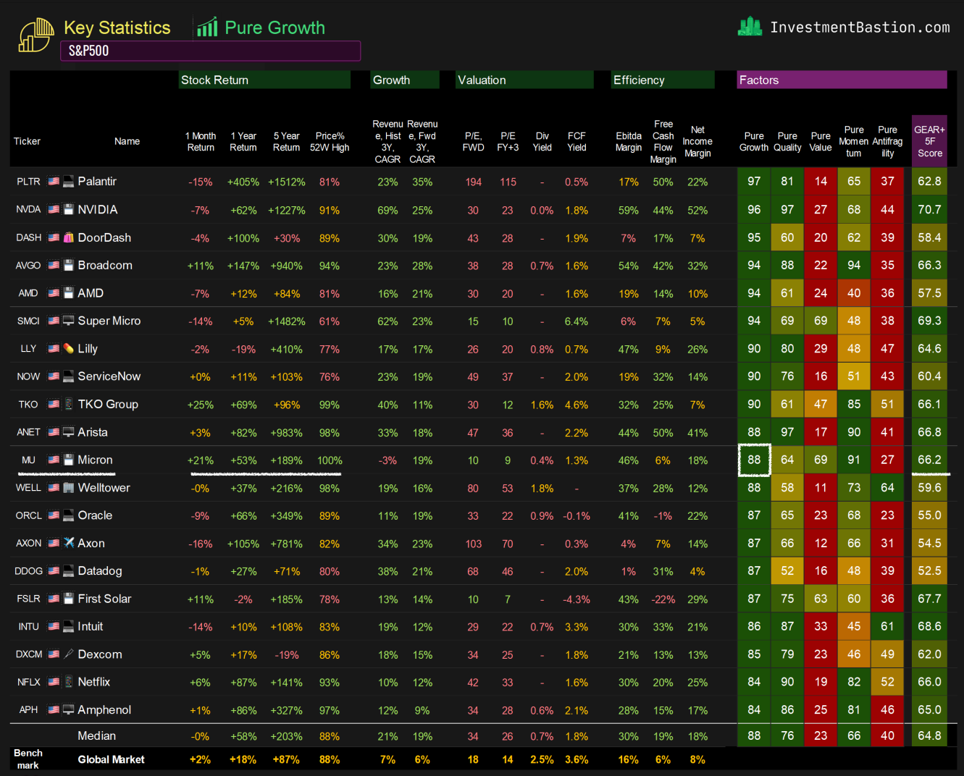Click the DXCM ticker symbol
This screenshot has height=776, width=964.
(x=29, y=654)
